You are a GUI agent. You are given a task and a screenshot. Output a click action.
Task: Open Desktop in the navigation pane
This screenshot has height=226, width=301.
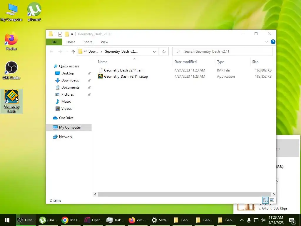[68, 73]
